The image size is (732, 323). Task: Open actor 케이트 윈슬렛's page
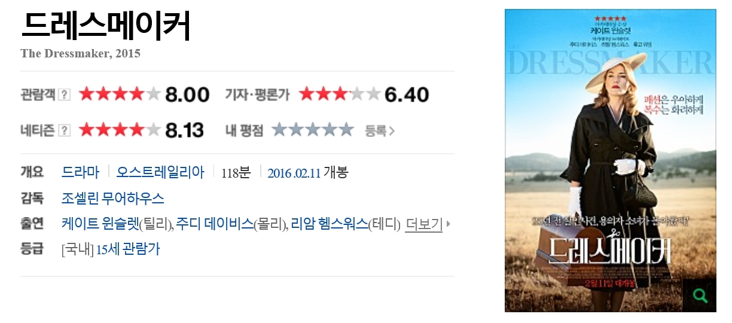point(100,224)
